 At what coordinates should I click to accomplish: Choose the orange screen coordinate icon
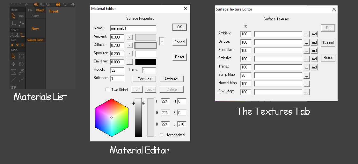click(23, 35)
